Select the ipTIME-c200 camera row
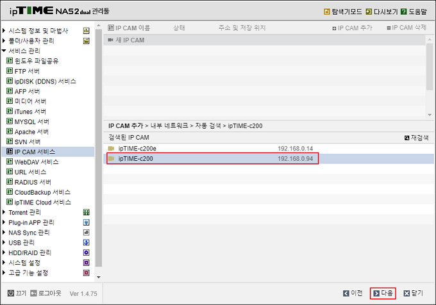 coord(268,159)
